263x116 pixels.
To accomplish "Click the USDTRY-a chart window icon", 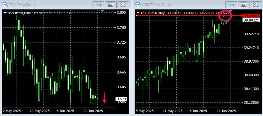I will tap(138, 5).
